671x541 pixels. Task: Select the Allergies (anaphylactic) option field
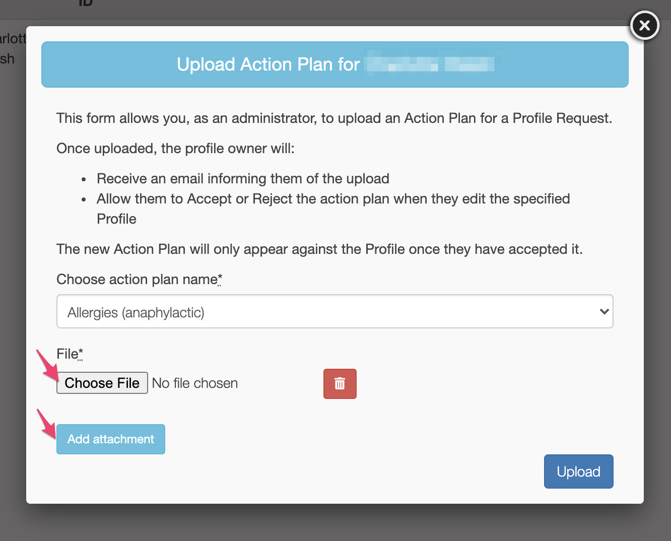tap(136, 313)
